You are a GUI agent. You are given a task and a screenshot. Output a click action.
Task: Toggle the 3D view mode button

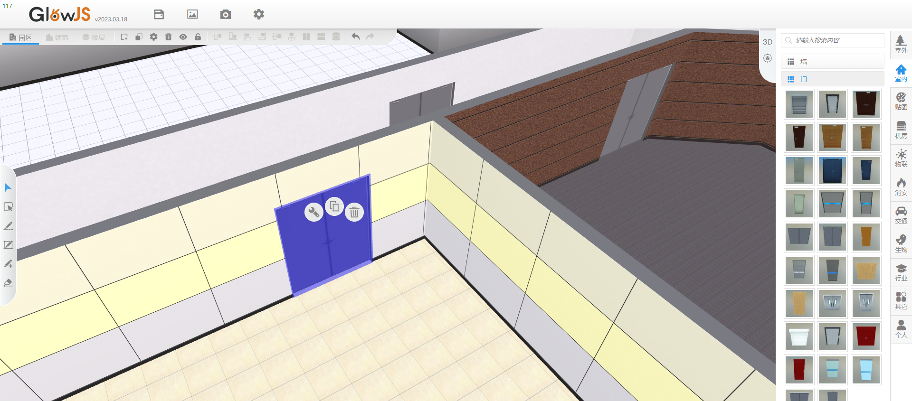[x=768, y=42]
